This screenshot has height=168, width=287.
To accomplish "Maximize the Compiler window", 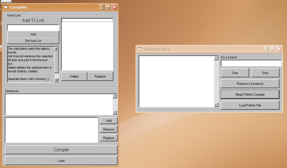I will [109, 7].
